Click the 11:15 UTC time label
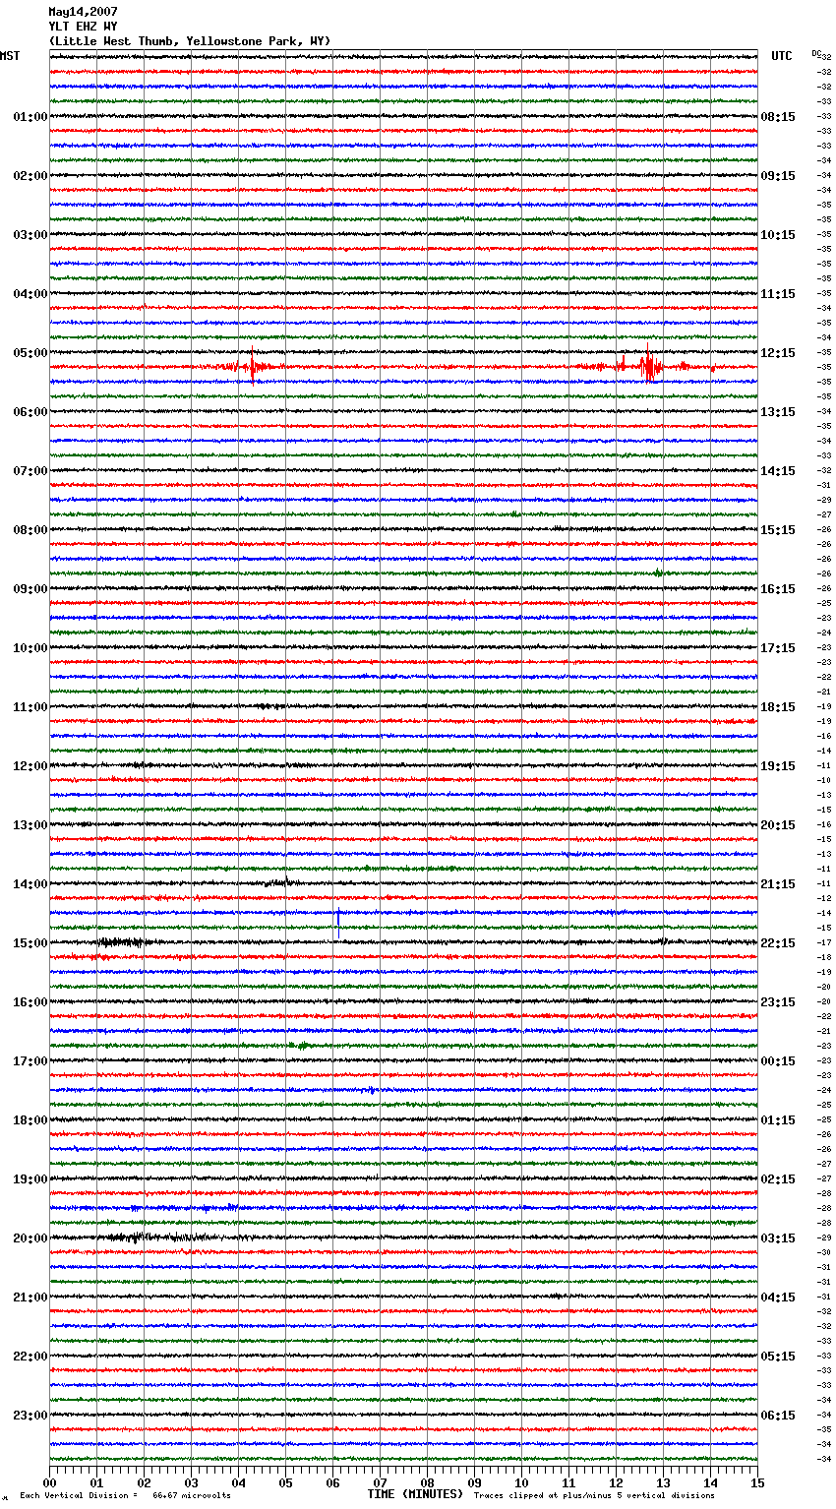 [778, 294]
